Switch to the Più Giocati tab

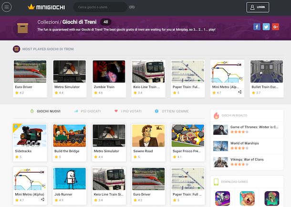(x=87, y=111)
